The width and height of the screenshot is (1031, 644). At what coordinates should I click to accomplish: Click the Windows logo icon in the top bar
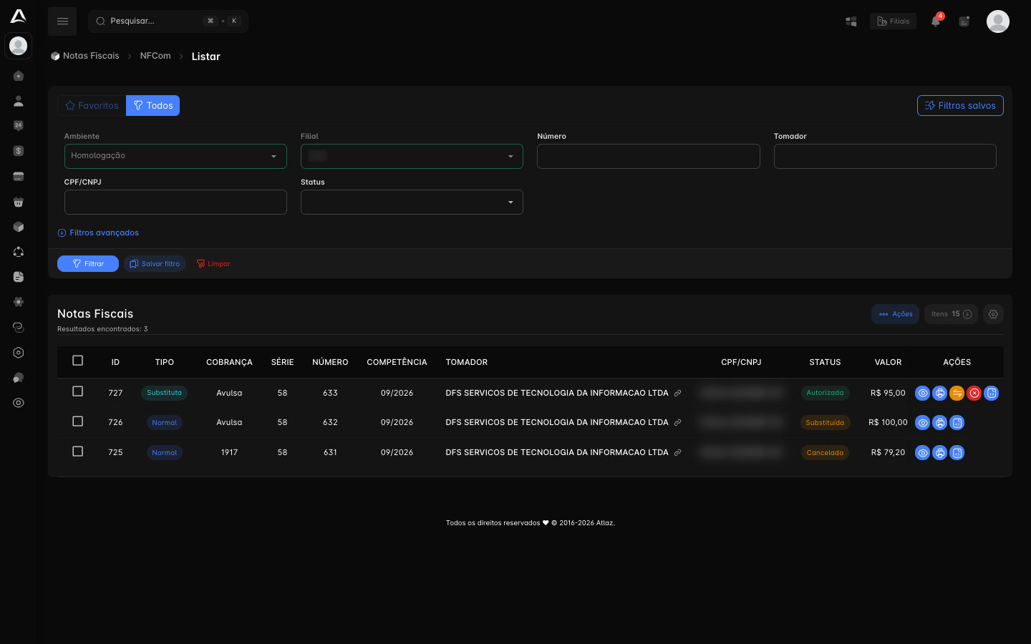click(851, 21)
